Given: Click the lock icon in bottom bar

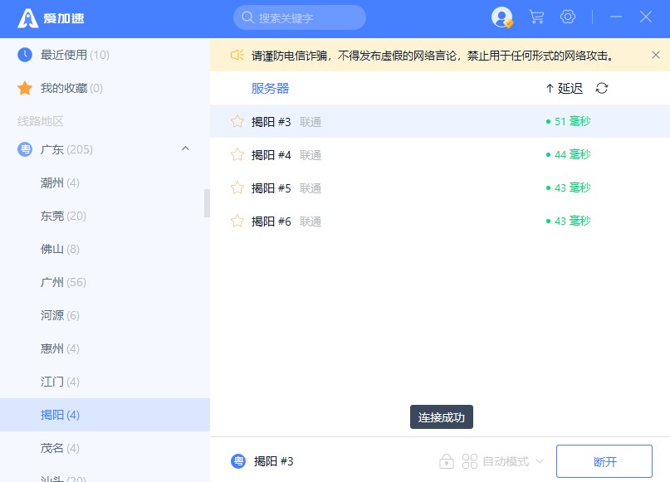Looking at the screenshot, I should 447,461.
